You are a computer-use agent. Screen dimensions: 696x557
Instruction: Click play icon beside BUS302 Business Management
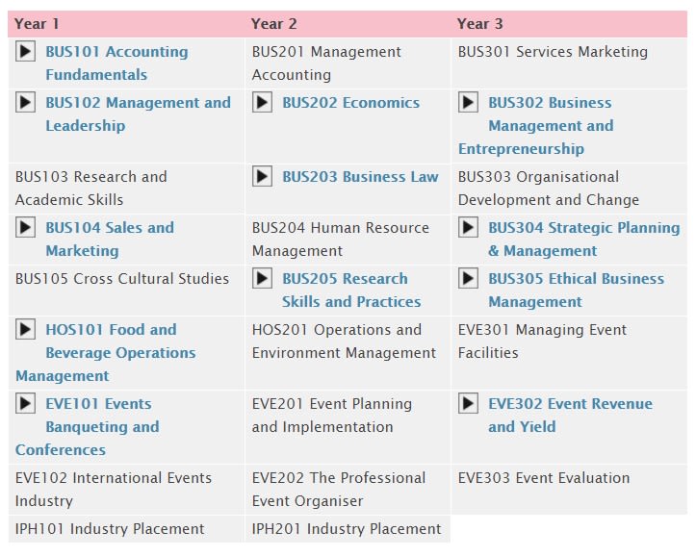click(x=468, y=102)
